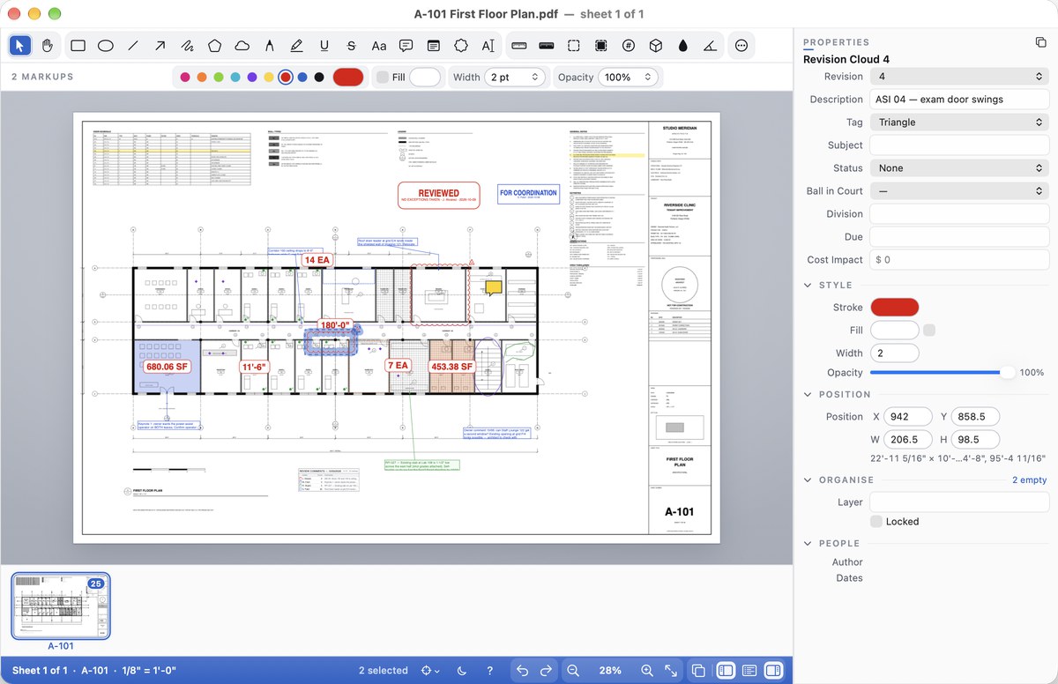The width and height of the screenshot is (1058, 684).
Task: Pick the straight line tool
Action: (x=133, y=46)
